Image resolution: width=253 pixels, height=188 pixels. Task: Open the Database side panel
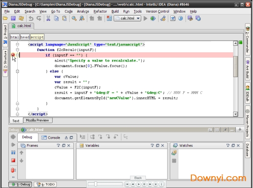pos(248,150)
